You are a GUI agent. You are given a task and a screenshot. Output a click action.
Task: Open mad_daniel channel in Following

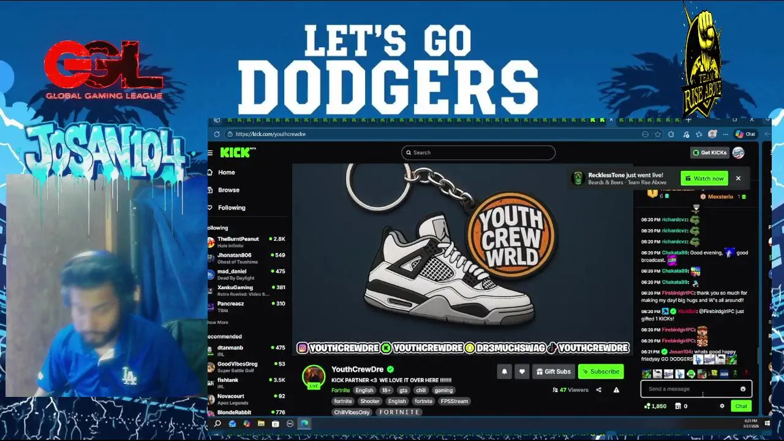[247, 274]
